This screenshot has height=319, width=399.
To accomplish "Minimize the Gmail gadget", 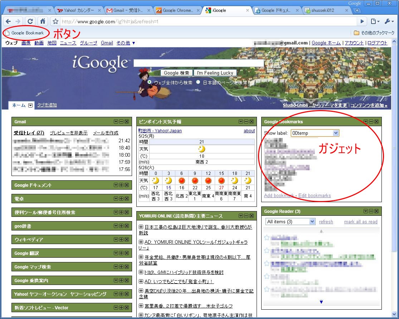I will 121,122.
